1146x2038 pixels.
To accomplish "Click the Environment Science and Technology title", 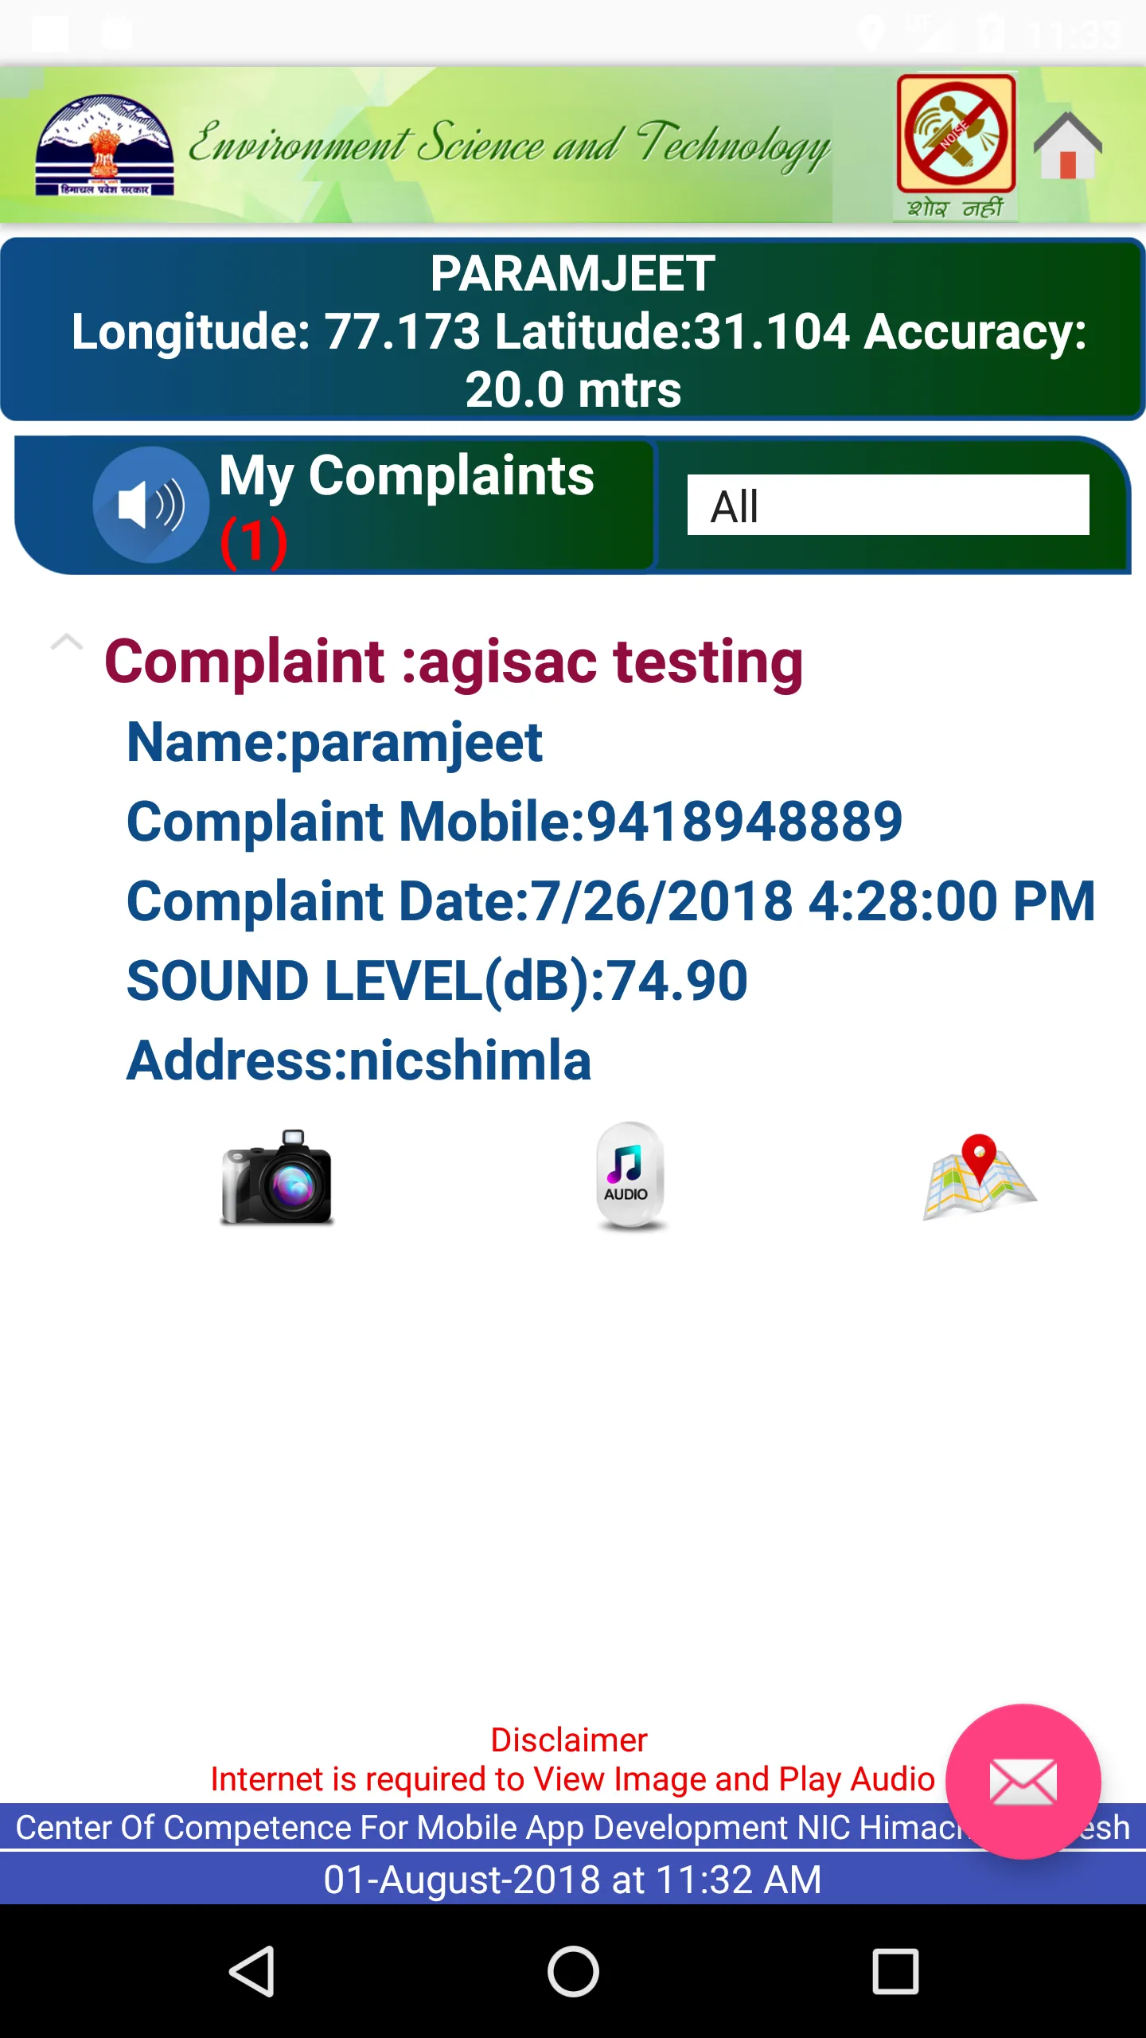I will [509, 145].
